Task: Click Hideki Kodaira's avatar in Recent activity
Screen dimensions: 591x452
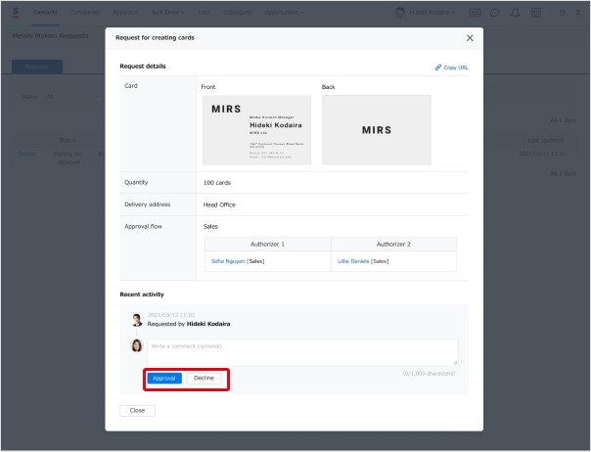Action: coord(137,319)
